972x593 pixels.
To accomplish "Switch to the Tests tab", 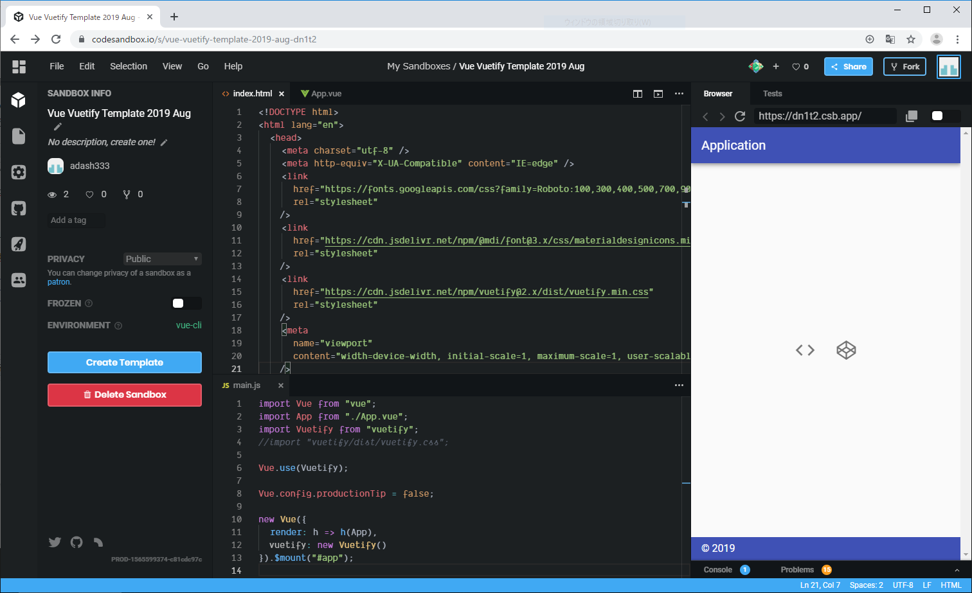I will pos(773,94).
